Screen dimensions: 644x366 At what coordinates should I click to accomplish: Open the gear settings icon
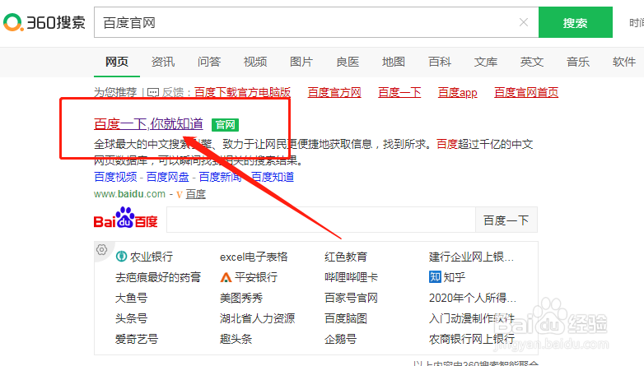coord(101,249)
